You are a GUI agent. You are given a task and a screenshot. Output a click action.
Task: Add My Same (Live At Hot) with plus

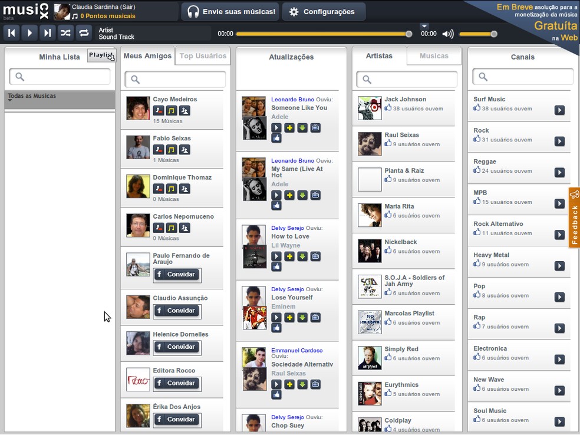289,195
